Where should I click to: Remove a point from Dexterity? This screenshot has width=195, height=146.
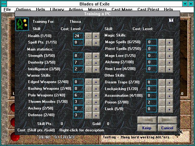tap(88, 63)
